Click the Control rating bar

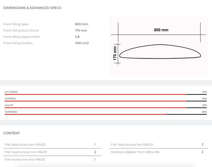[105, 101]
